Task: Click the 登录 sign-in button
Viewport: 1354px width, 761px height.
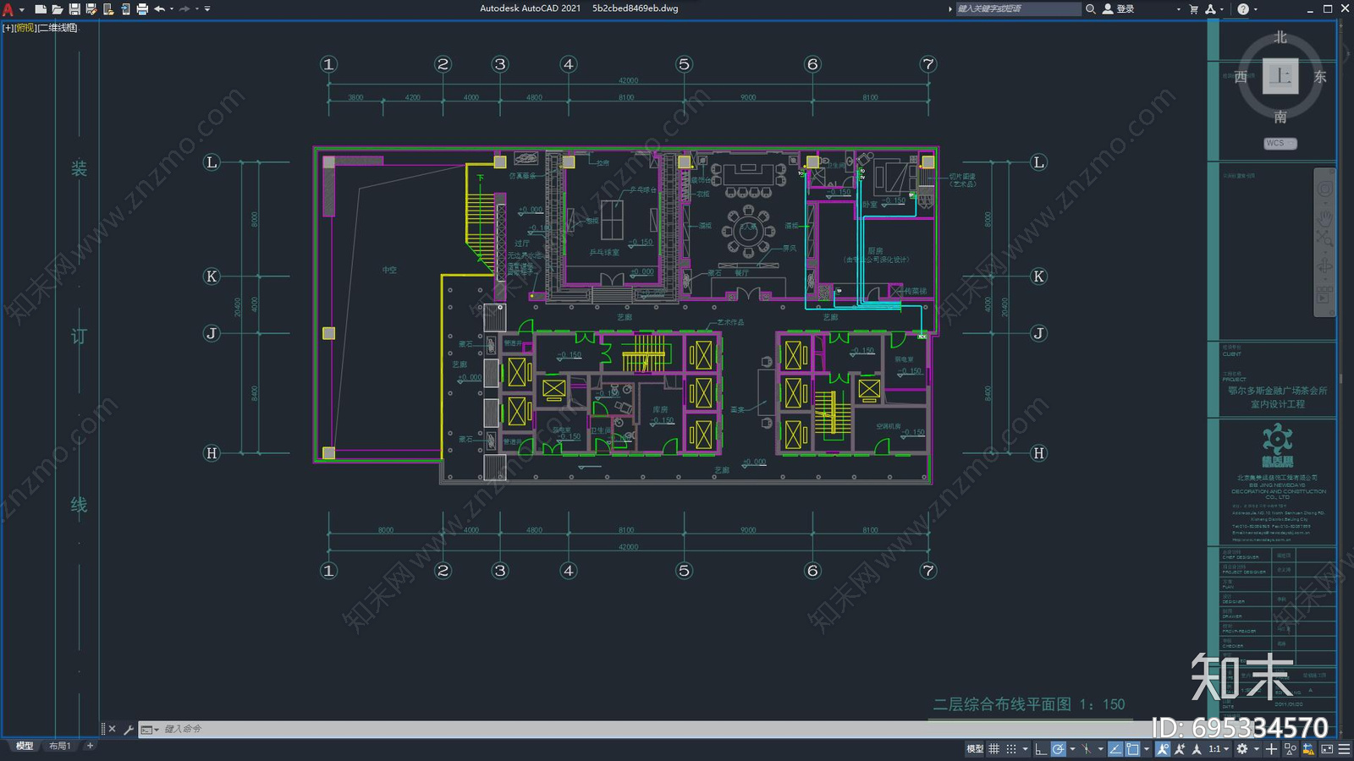Action: [x=1126, y=9]
